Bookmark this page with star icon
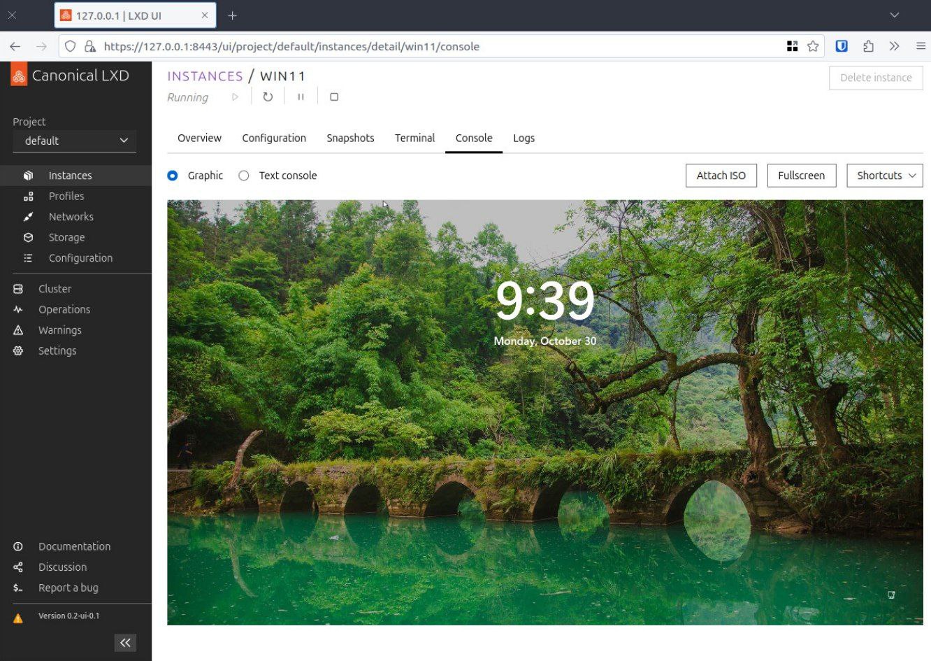This screenshot has height=661, width=931. [x=813, y=46]
